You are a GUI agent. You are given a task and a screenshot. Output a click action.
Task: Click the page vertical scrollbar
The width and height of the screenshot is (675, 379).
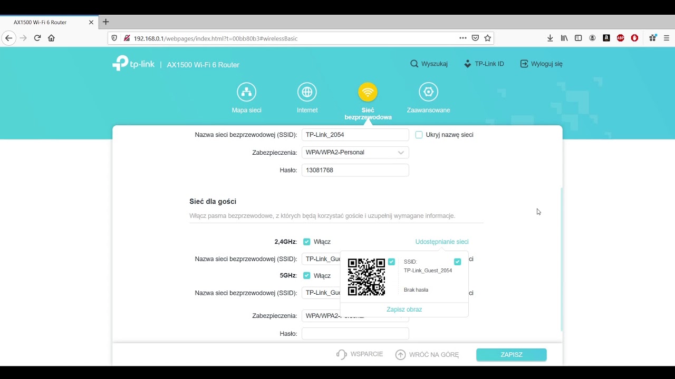561,259
